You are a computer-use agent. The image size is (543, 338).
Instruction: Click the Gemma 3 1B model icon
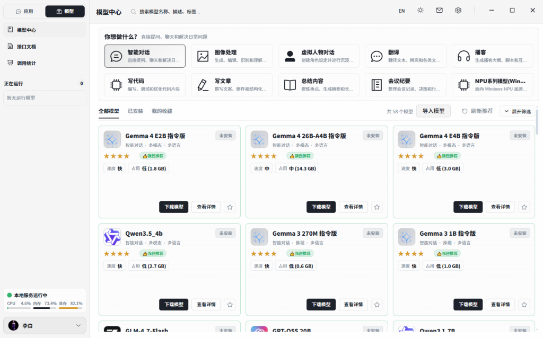[x=407, y=237]
